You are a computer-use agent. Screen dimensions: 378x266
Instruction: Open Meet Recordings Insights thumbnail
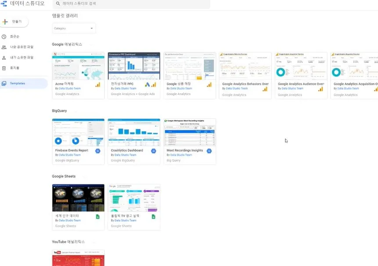pos(190,132)
